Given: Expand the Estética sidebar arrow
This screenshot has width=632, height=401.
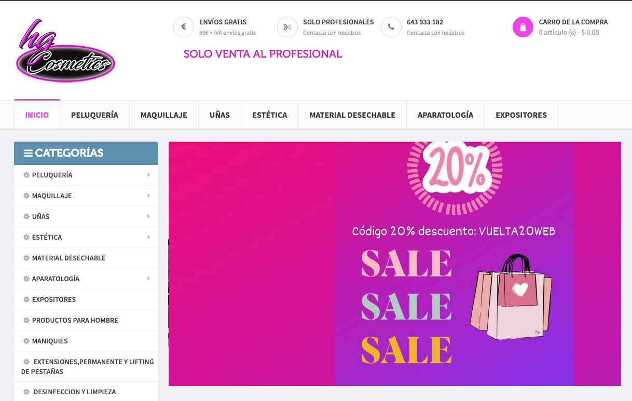Looking at the screenshot, I should 148,237.
